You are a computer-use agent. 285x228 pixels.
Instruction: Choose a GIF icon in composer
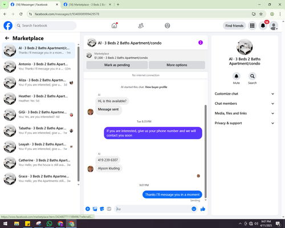pyautogui.click(x=109, y=209)
